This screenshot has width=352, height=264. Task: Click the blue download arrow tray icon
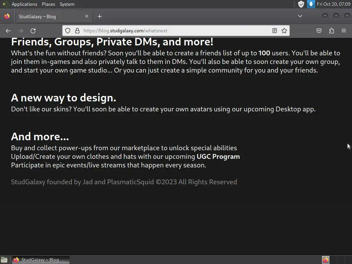tap(311, 4)
